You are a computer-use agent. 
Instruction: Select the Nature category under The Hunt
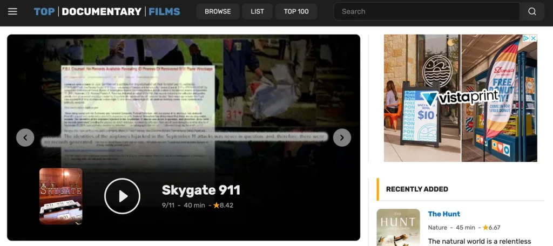click(437, 228)
